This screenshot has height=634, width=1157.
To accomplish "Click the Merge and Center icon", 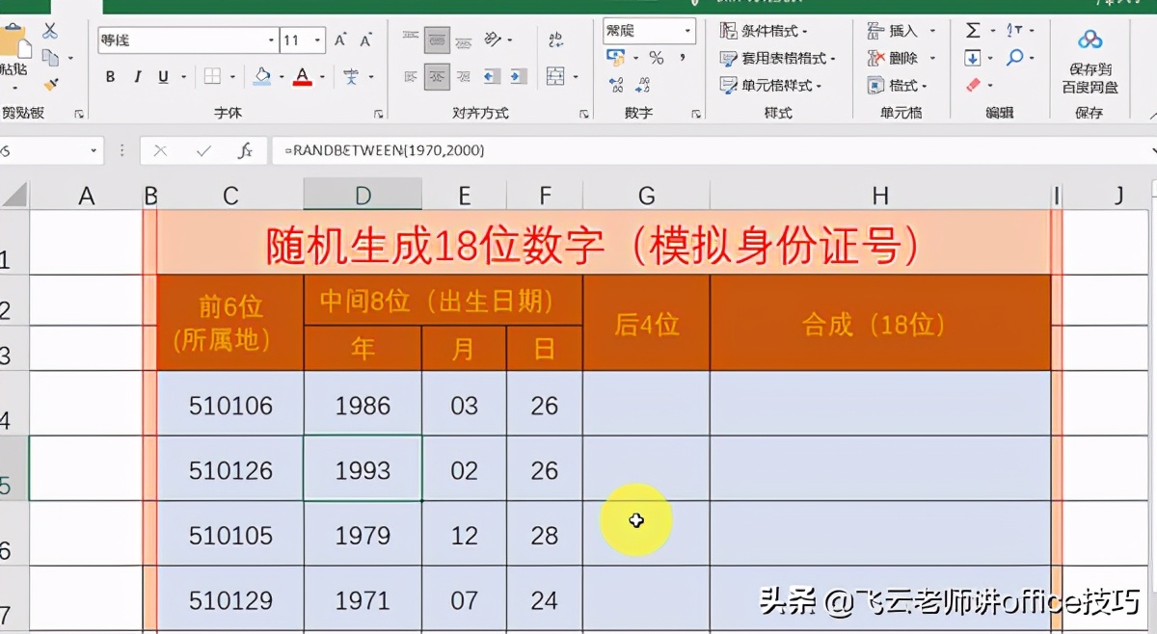I will (555, 76).
